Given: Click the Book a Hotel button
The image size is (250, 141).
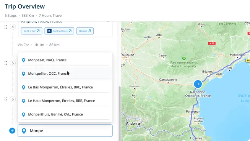Looking at the screenshot, I should 59,31.
